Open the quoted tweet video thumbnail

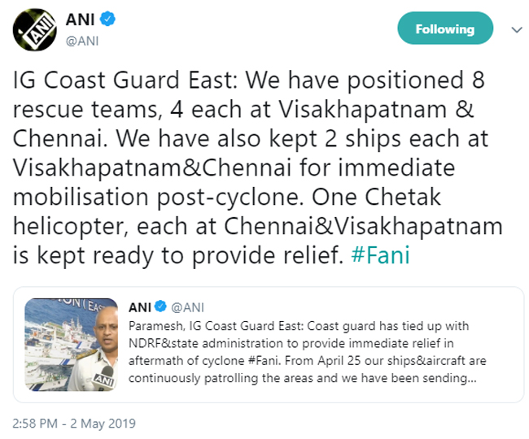(71, 345)
